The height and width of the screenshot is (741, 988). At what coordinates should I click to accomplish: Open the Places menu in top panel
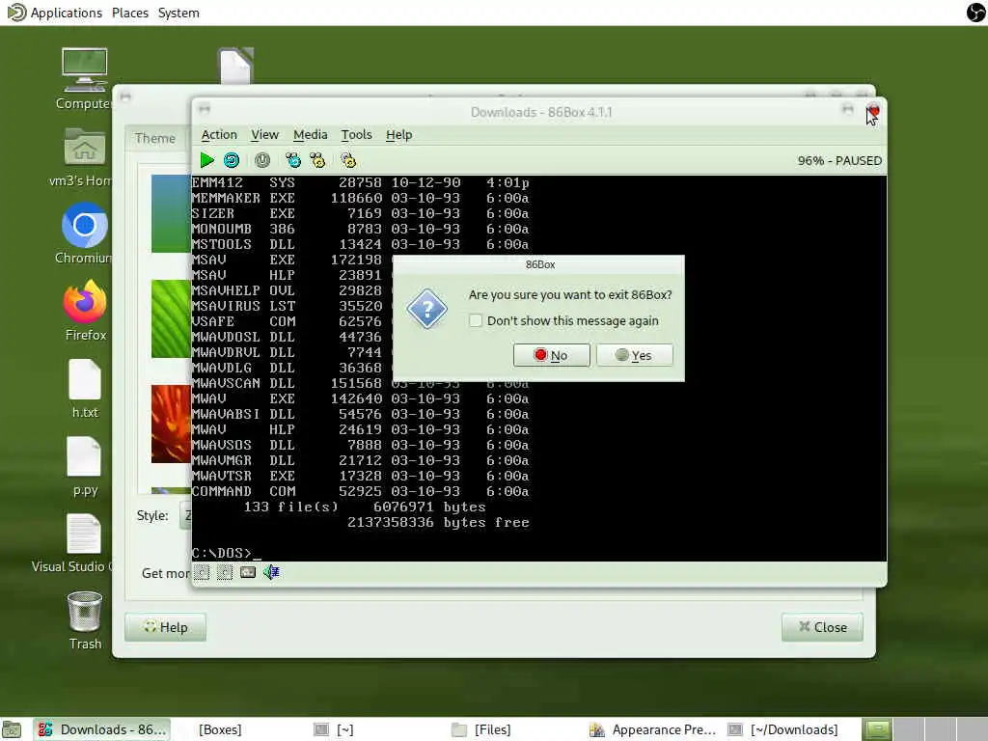coord(130,13)
